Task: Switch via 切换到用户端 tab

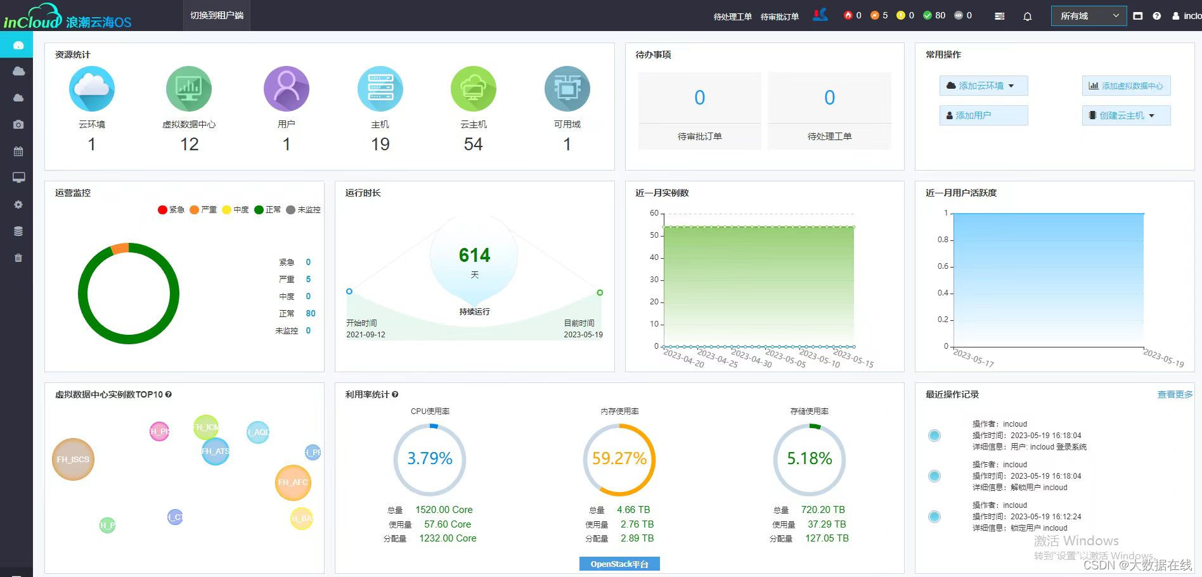Action: click(217, 15)
